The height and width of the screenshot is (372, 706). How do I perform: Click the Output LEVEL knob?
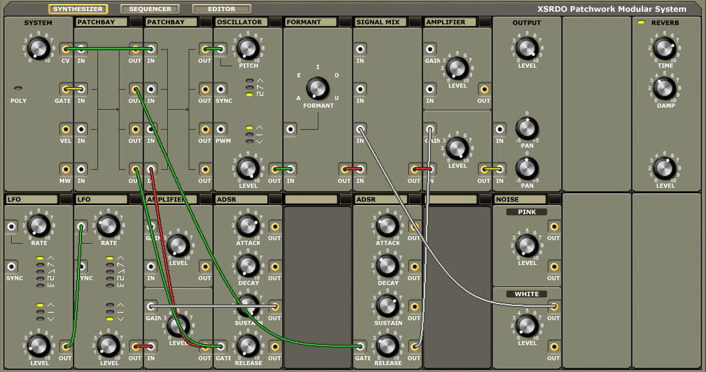click(x=527, y=48)
